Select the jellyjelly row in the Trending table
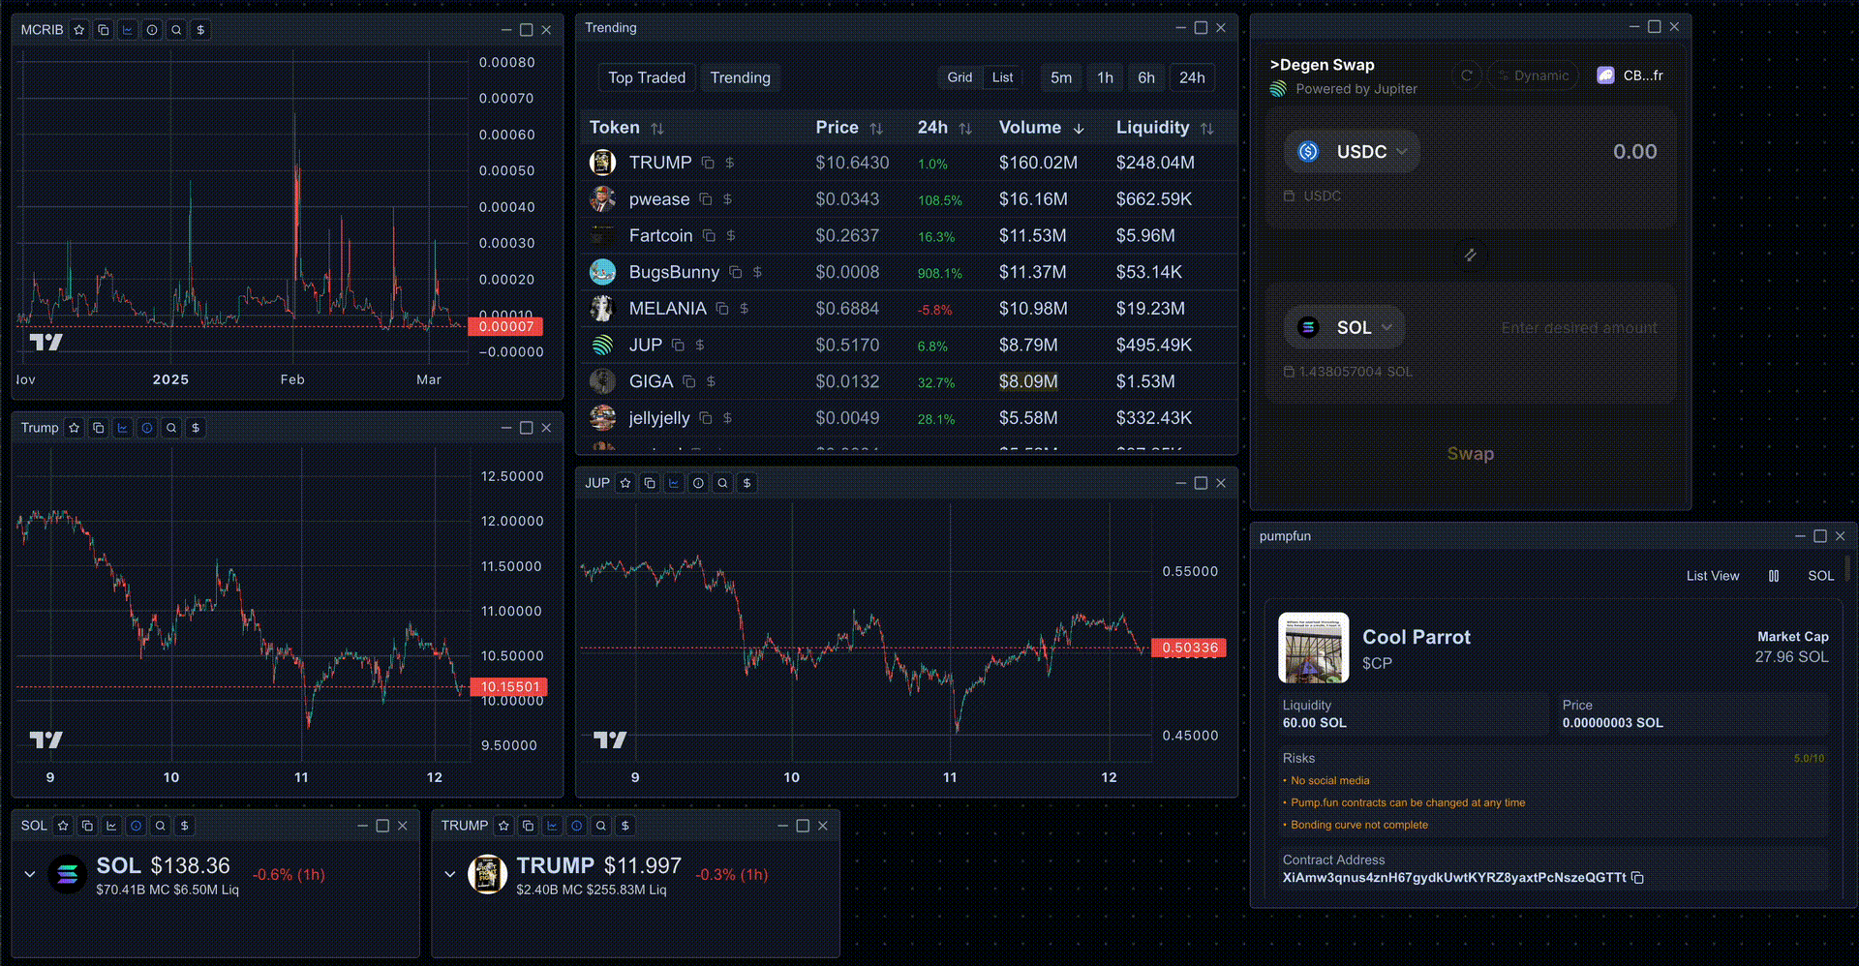 coord(907,418)
